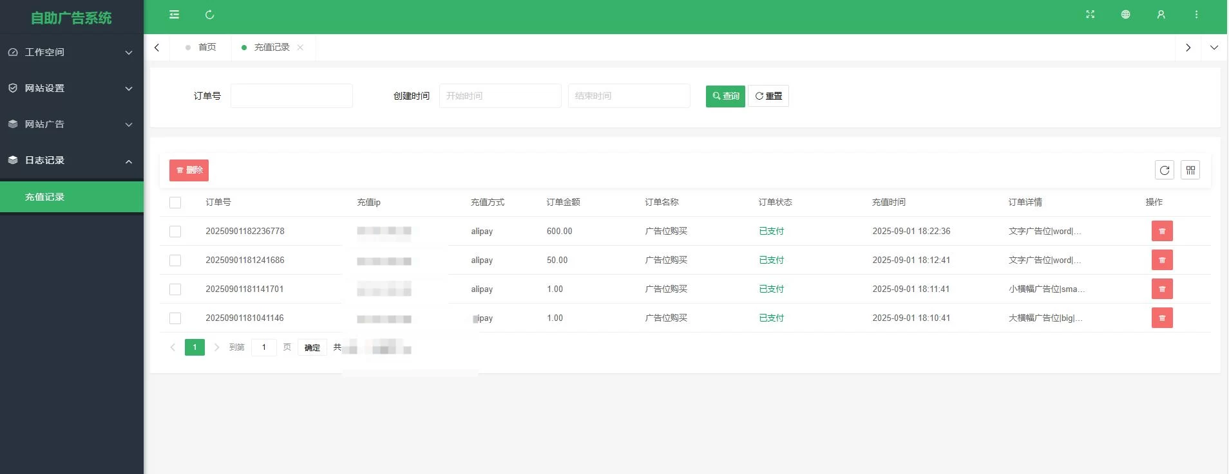Click the 订单名称 column header
The image size is (1229, 474).
point(662,202)
